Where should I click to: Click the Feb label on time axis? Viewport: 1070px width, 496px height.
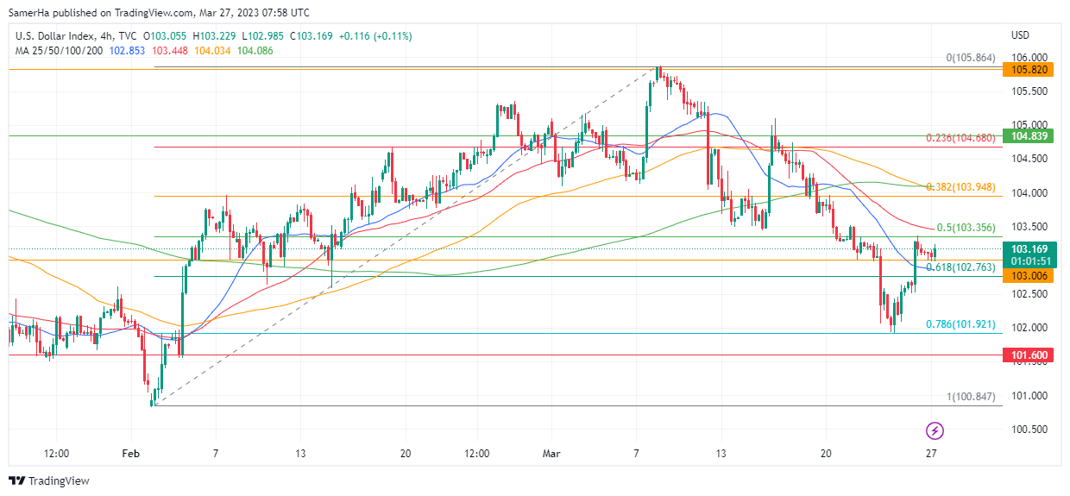[x=130, y=453]
